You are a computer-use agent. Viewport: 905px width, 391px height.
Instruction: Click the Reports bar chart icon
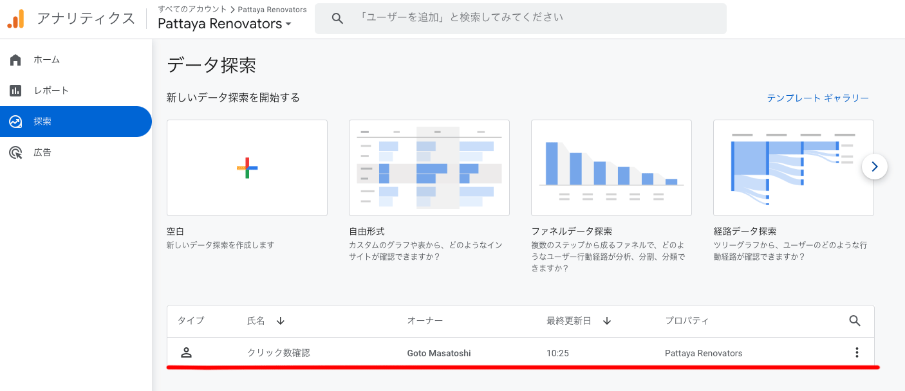click(15, 91)
